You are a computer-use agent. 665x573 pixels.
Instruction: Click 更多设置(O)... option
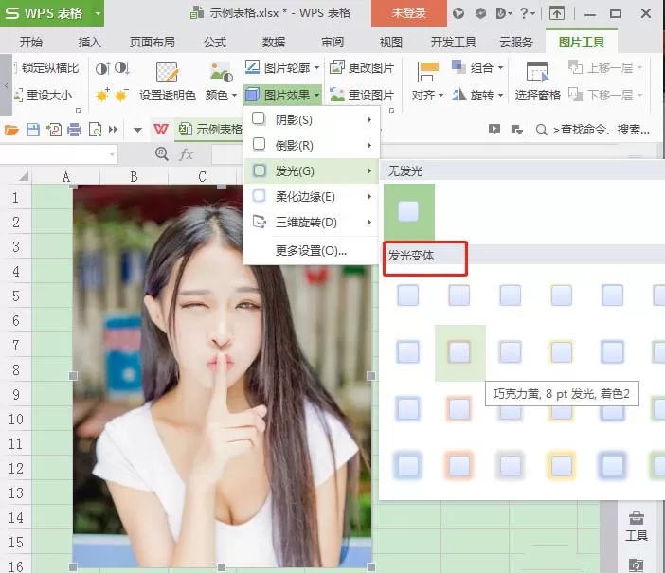(311, 251)
